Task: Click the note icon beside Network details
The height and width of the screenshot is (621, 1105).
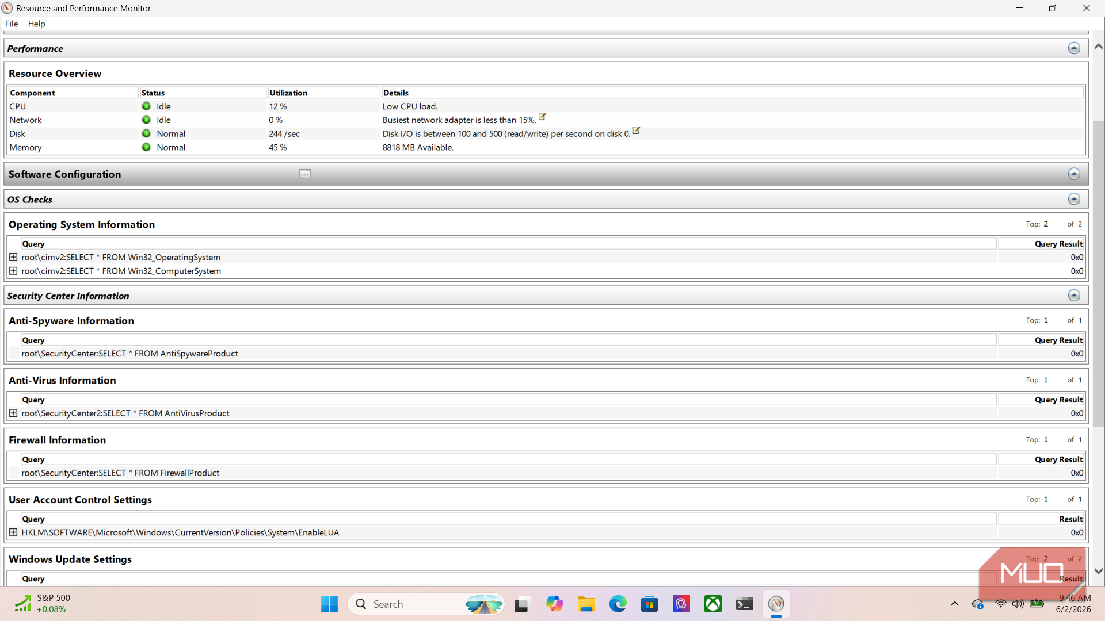Action: [x=542, y=117]
